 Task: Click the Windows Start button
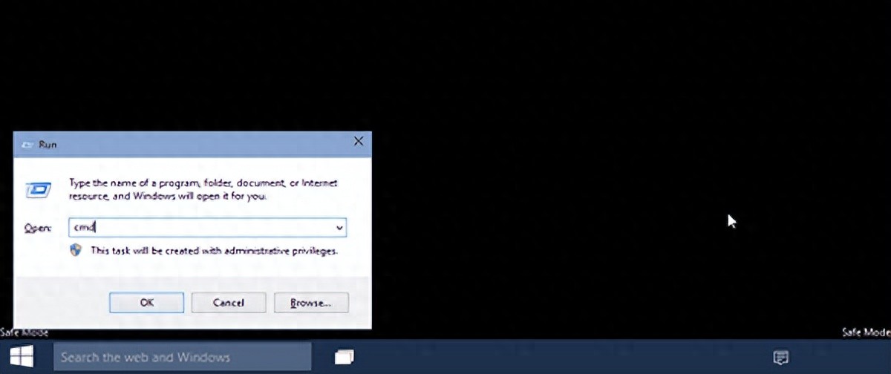point(21,358)
